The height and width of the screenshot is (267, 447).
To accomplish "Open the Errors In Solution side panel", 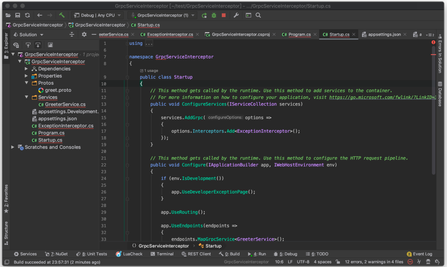I will [x=440, y=54].
